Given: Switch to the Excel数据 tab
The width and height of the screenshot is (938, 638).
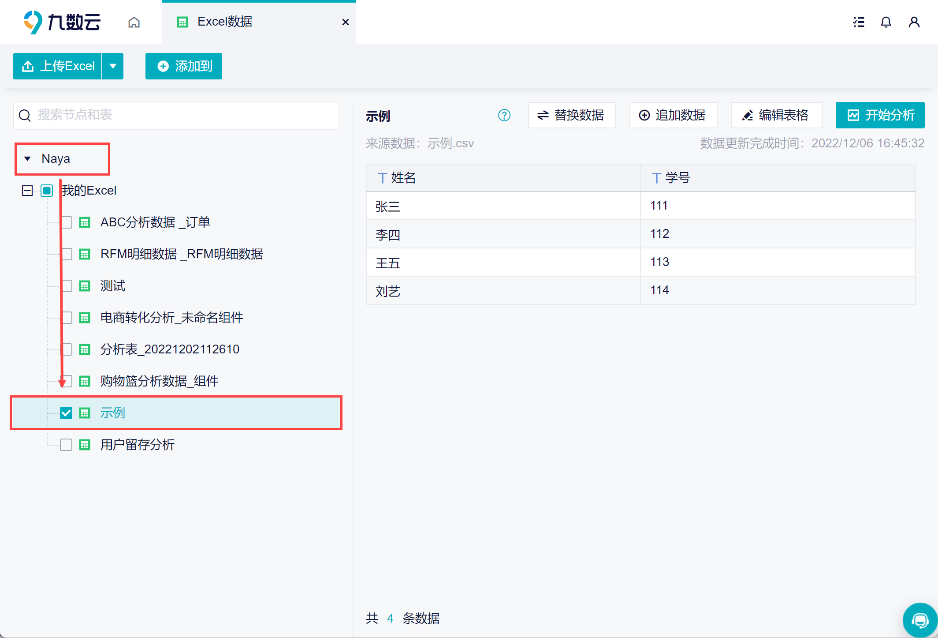Looking at the screenshot, I should click(x=224, y=22).
